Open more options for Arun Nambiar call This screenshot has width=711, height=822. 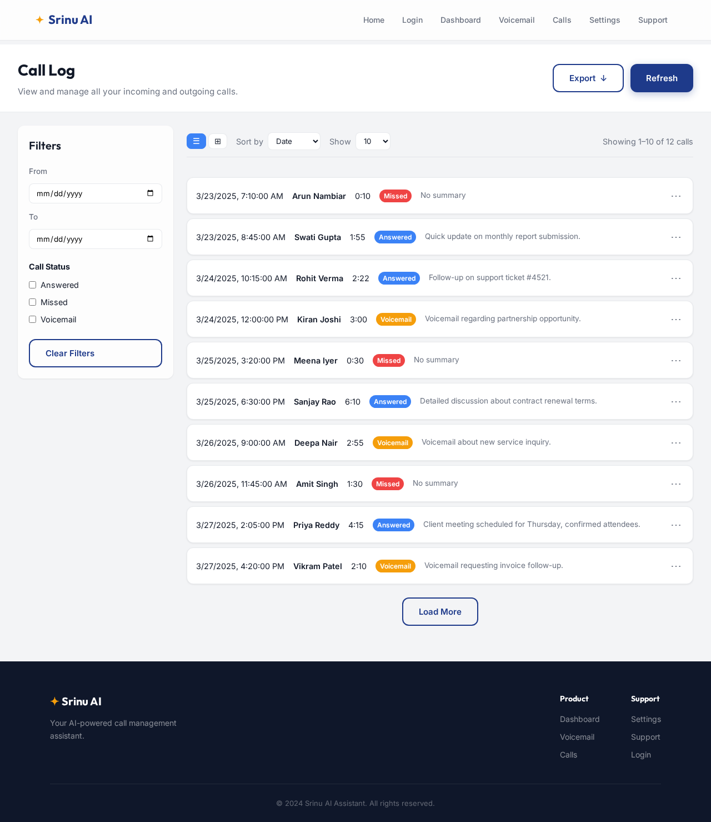click(676, 196)
